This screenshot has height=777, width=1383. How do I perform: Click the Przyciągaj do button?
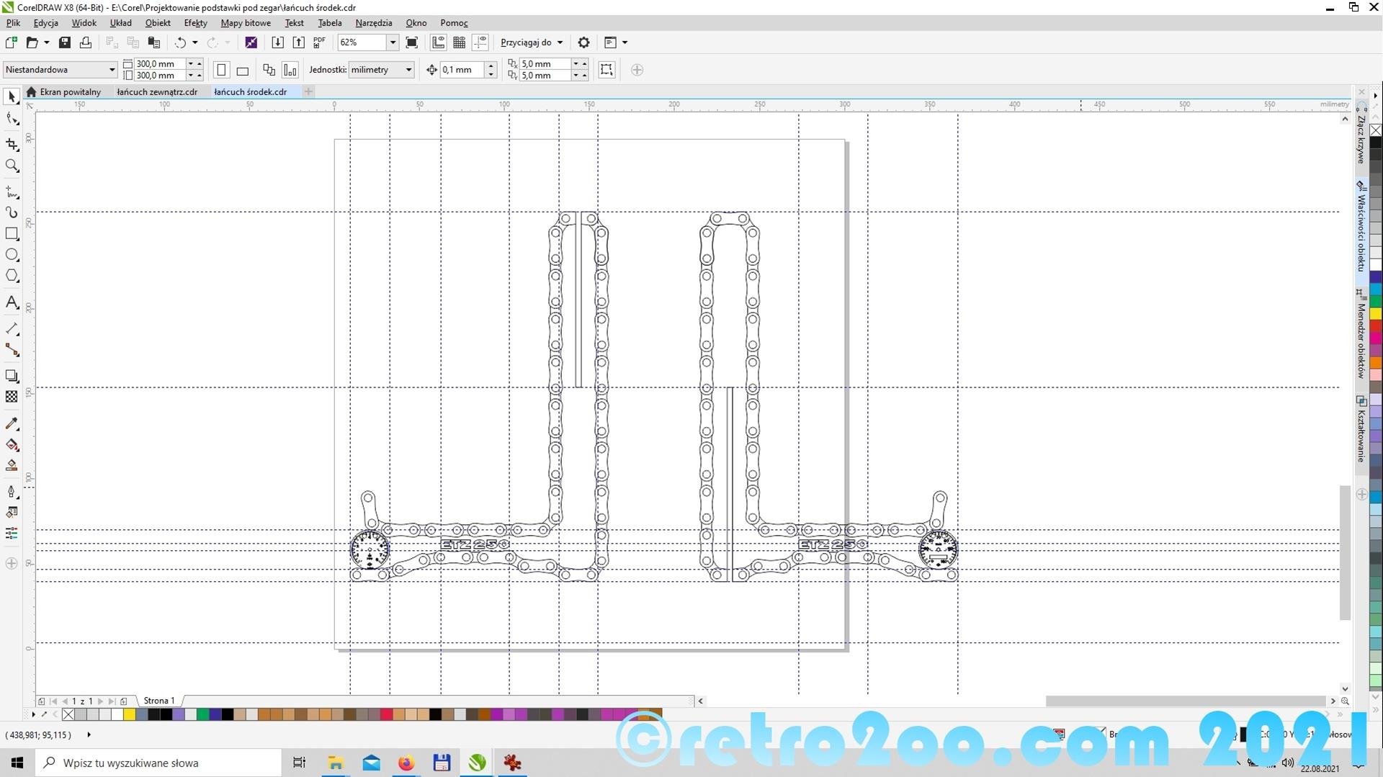click(532, 42)
